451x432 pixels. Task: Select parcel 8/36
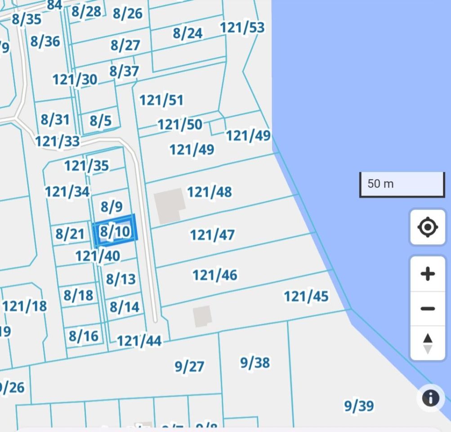pos(45,41)
